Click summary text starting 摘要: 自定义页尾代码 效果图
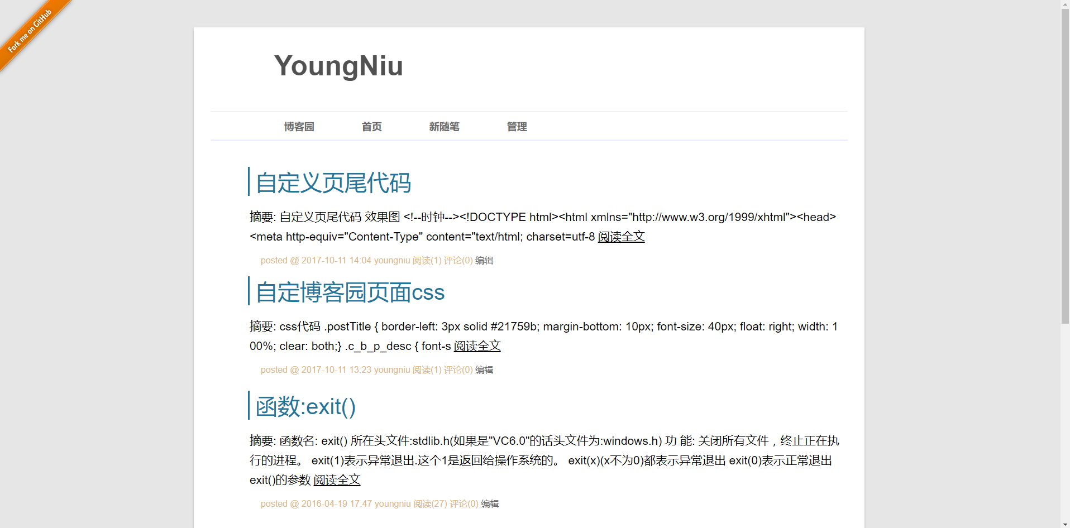The width and height of the screenshot is (1070, 528). [543, 227]
